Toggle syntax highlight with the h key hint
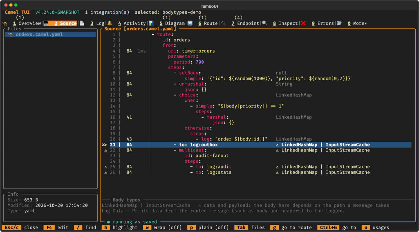Viewport: 419px width, 232px height. pyautogui.click(x=120, y=228)
